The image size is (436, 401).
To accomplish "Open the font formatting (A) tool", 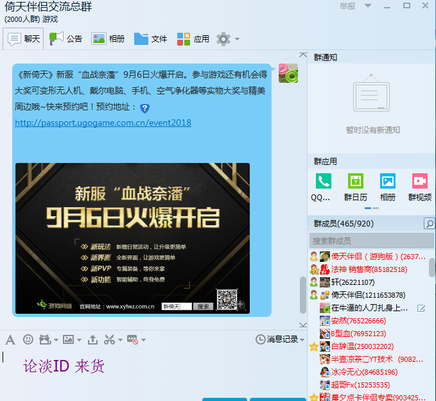I will coord(10,339).
